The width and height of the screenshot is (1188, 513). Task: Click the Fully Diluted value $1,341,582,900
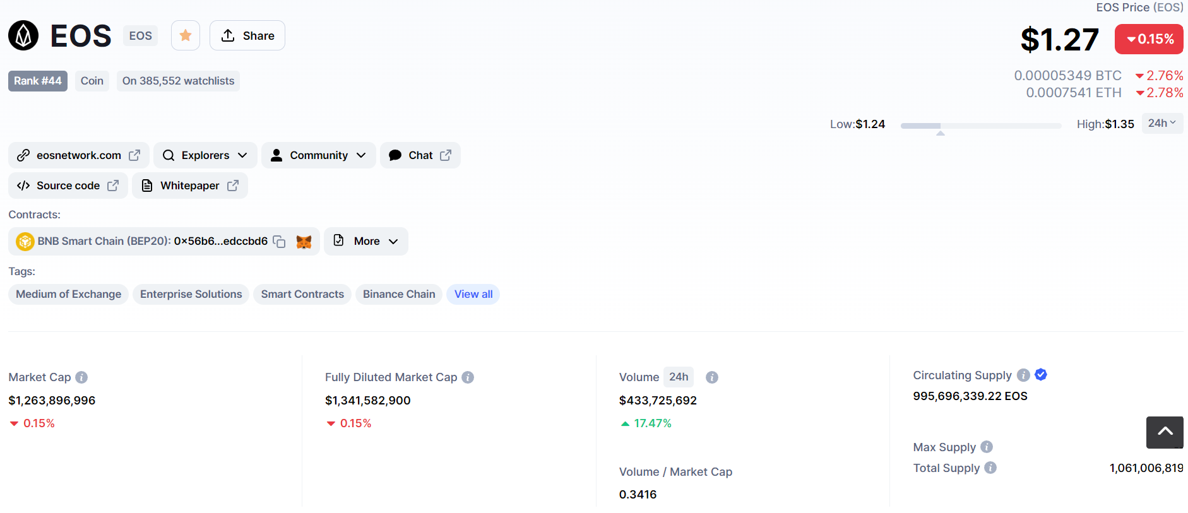[368, 401]
